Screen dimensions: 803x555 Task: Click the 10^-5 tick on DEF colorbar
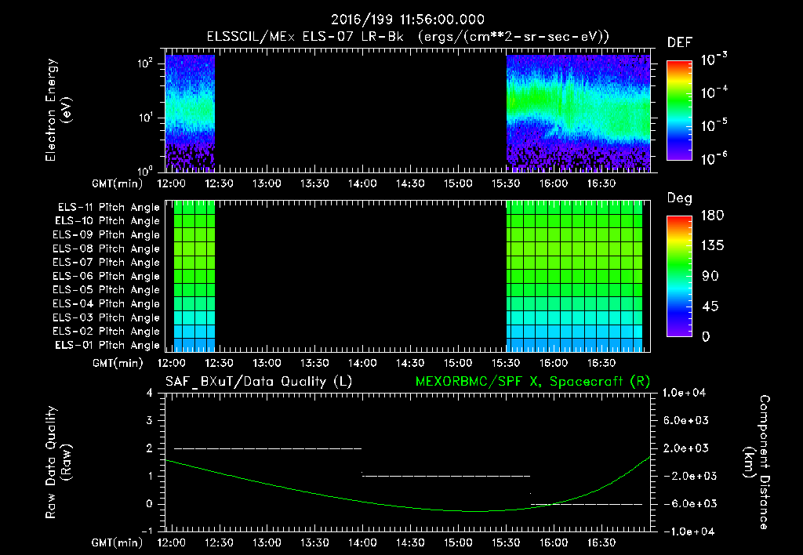tap(714, 125)
